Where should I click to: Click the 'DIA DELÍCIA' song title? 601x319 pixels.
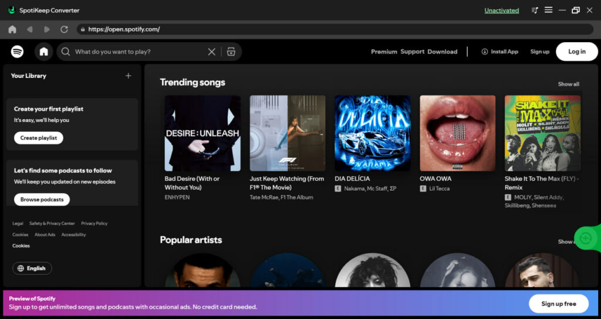point(352,178)
